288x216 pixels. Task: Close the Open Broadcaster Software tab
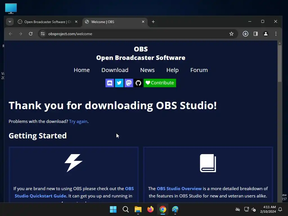click(x=76, y=22)
